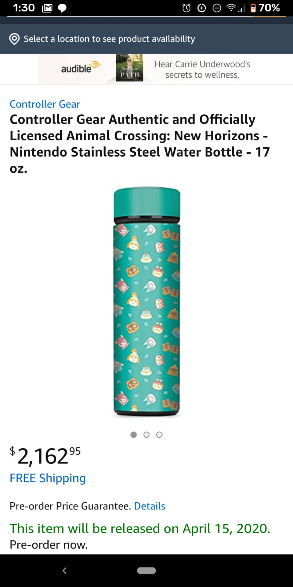Select the first image carousel dot
Viewport: 293px width, 587px height.
(x=133, y=435)
